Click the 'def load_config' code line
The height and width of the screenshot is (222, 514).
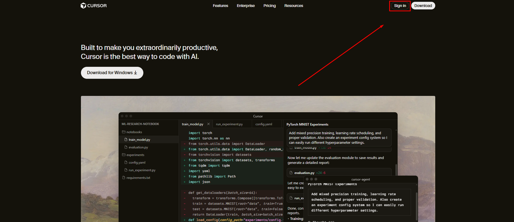point(235,220)
